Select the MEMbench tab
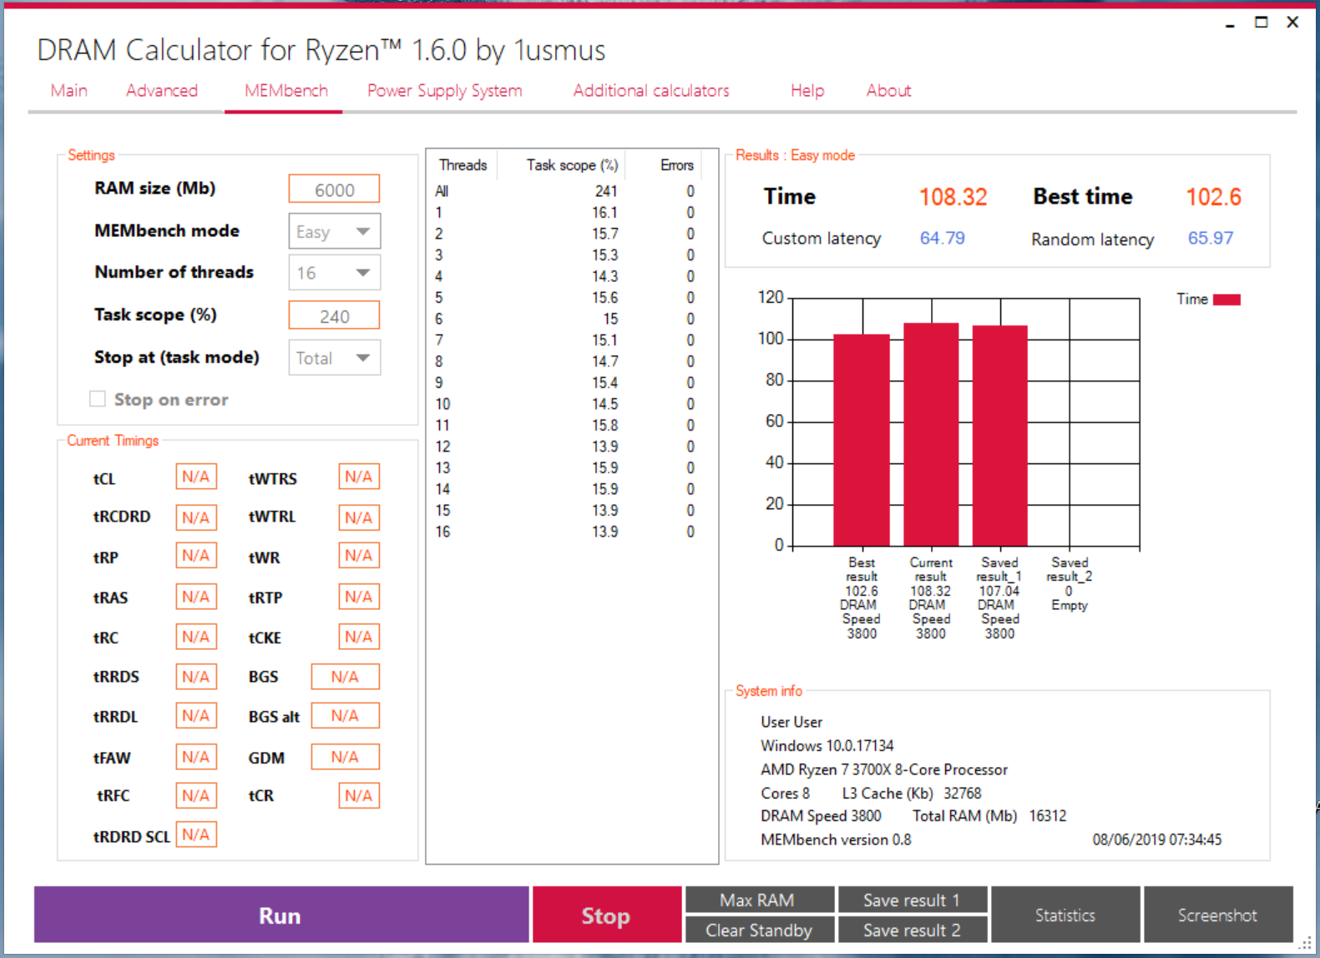1320x958 pixels. point(286,90)
